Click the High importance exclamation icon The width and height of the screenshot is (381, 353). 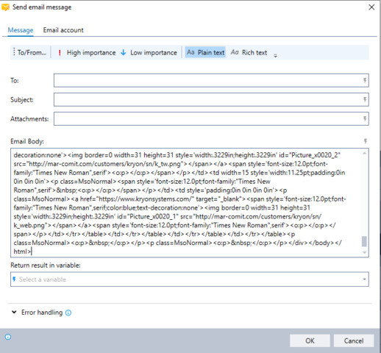tap(60, 52)
